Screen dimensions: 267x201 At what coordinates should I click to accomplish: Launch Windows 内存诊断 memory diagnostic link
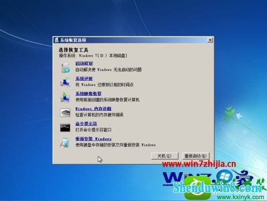coord(93,109)
